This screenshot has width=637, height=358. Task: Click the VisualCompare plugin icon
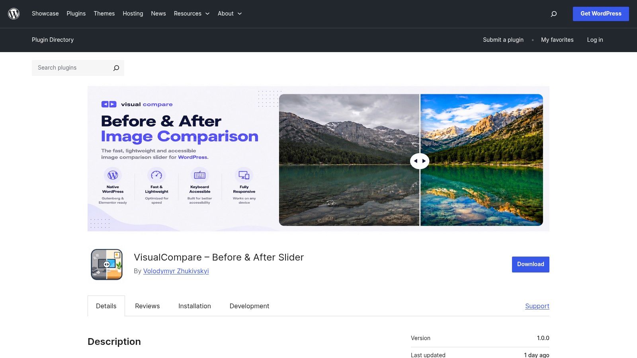pos(107,265)
